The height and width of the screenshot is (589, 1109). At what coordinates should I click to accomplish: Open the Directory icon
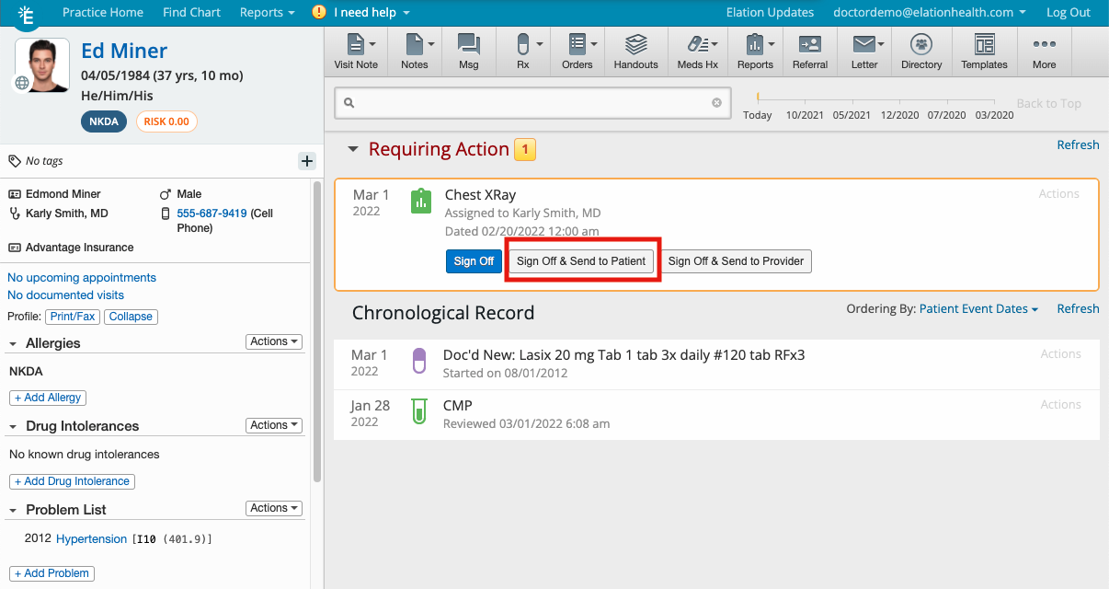click(920, 52)
